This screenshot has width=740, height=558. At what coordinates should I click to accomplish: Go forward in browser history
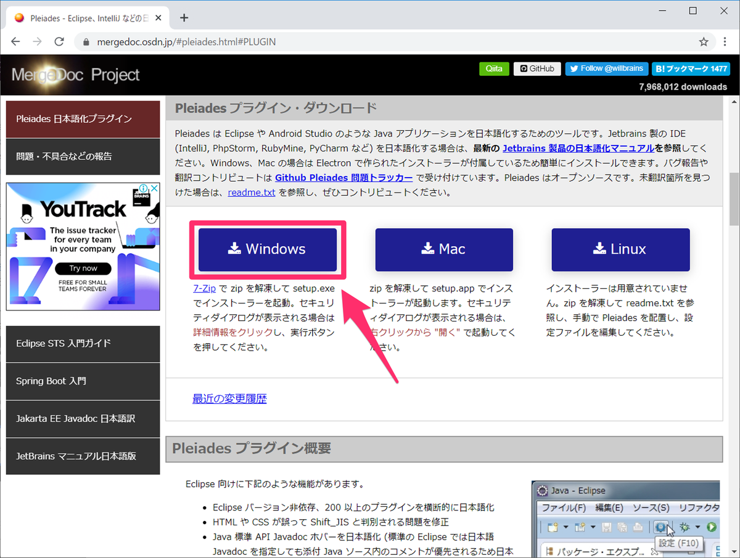pyautogui.click(x=38, y=42)
